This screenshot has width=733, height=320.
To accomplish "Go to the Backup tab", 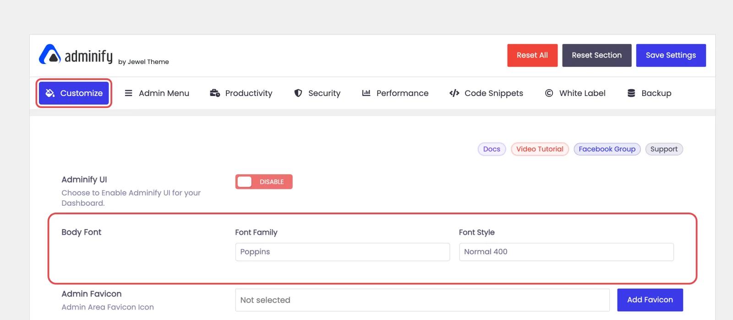I will click(649, 93).
